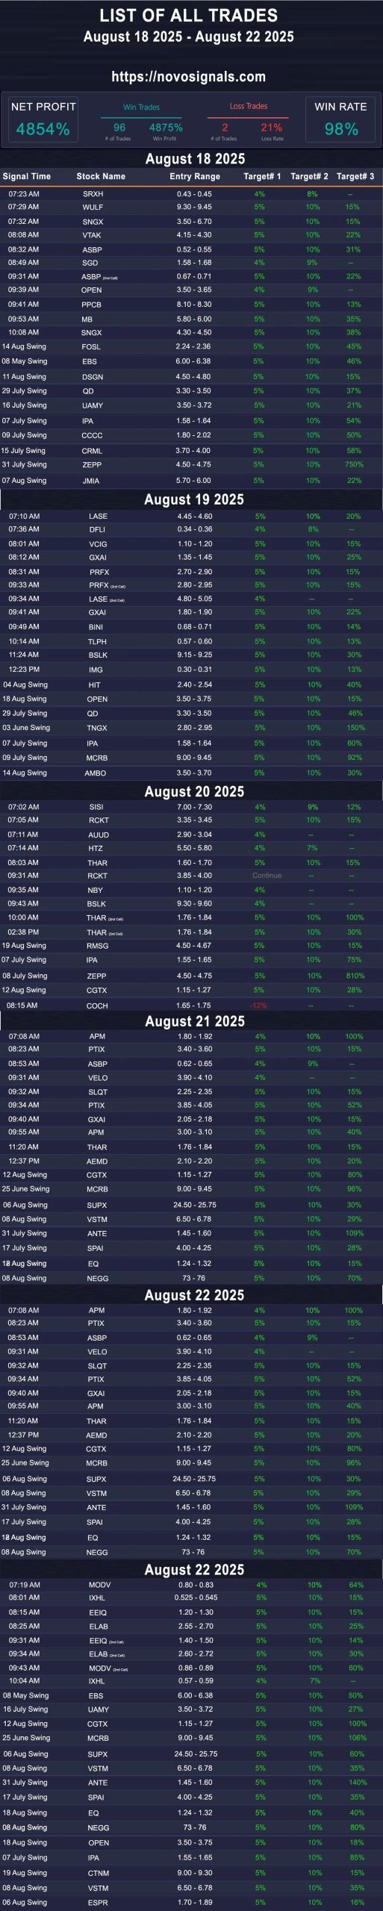Select the Loss Trades count of 2

coord(225,128)
